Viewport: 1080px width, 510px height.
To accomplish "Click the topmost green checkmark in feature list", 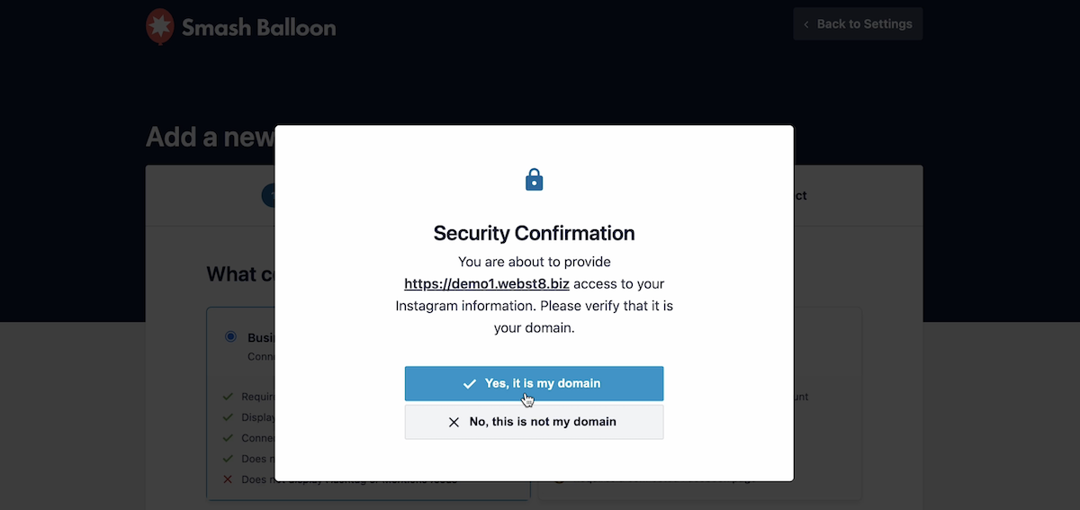I will 229,397.
